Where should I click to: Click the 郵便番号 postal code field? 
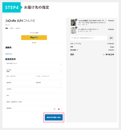point(19,83)
